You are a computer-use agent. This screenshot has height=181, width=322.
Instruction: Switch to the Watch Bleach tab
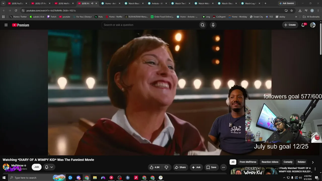134,4
